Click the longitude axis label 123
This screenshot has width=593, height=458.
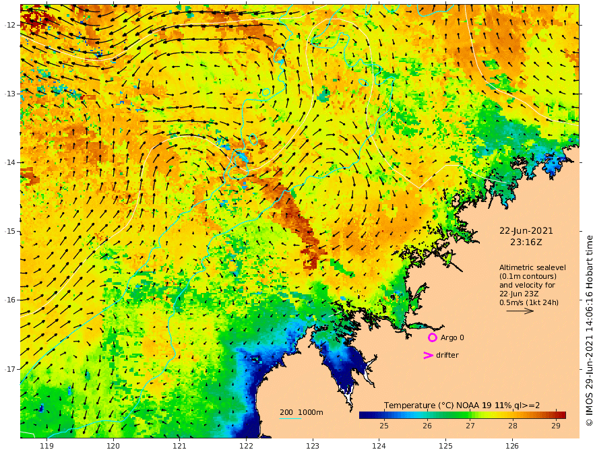[313, 446]
